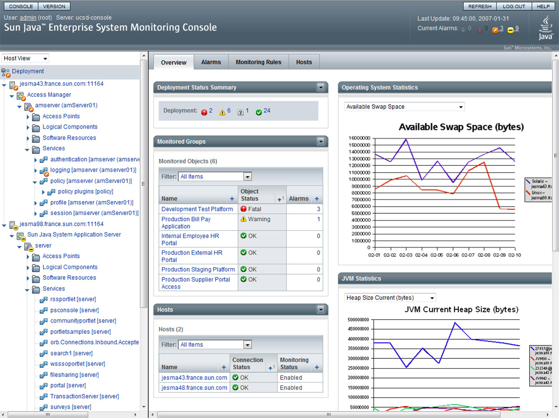Click the Sun Java System Application Server icon

(x=21, y=236)
